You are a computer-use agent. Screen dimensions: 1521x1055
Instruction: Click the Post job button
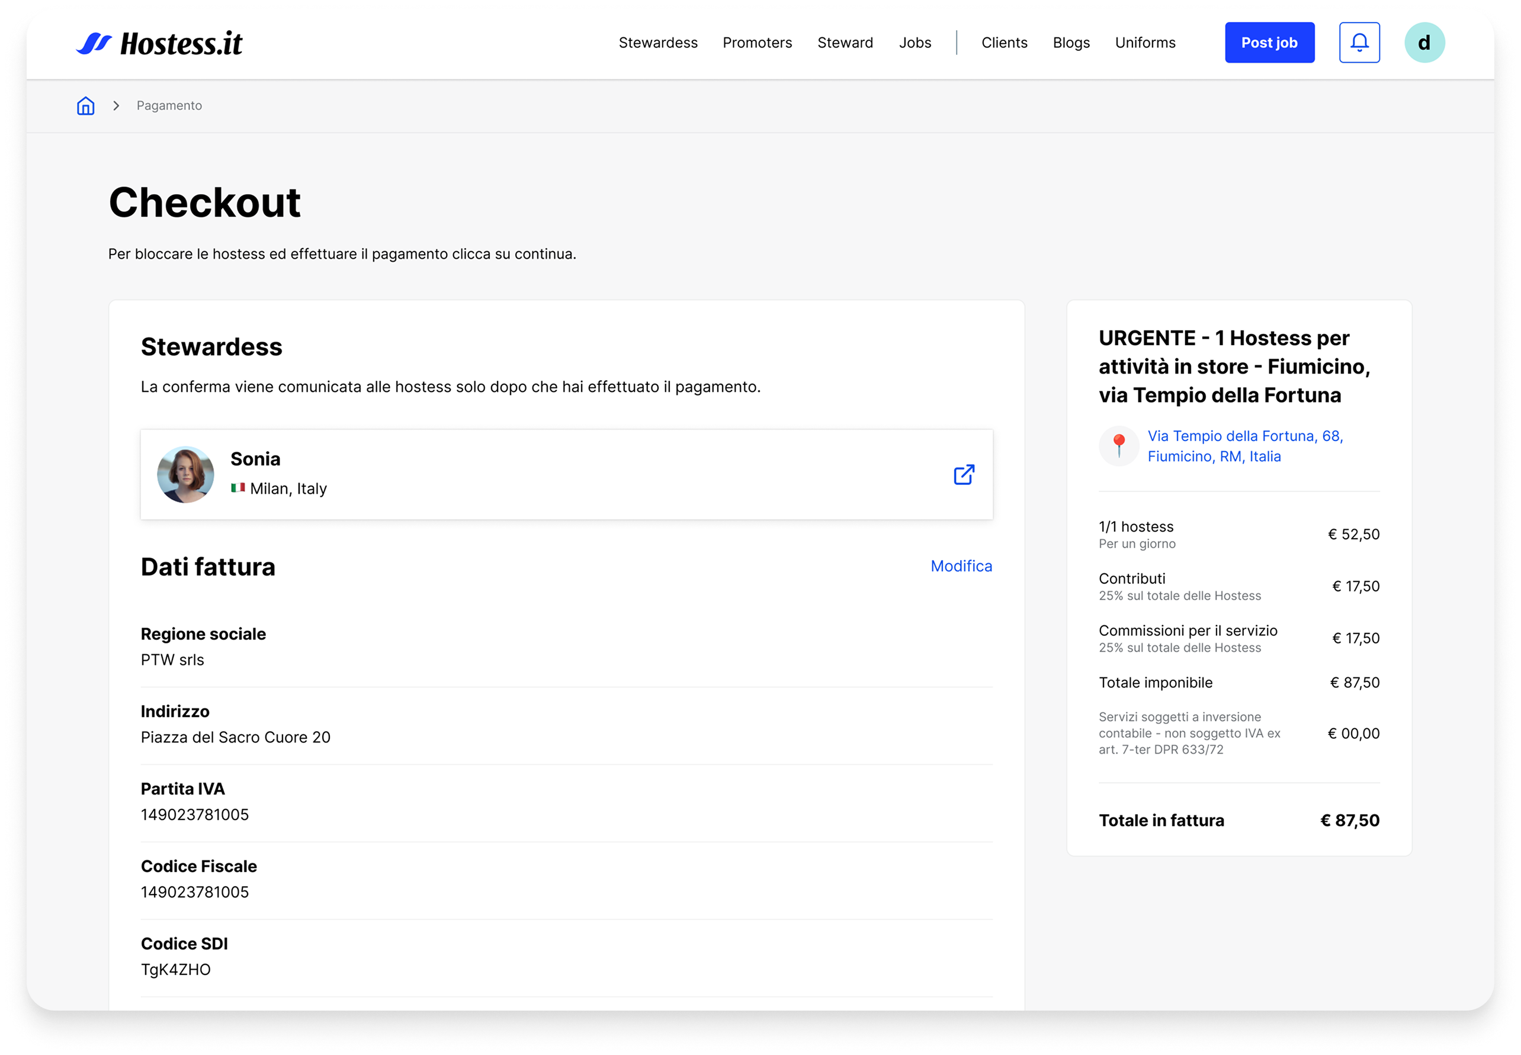[x=1269, y=42]
